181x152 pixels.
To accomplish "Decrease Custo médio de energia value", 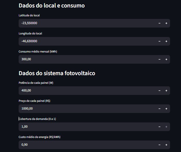I will pos(159,145).
